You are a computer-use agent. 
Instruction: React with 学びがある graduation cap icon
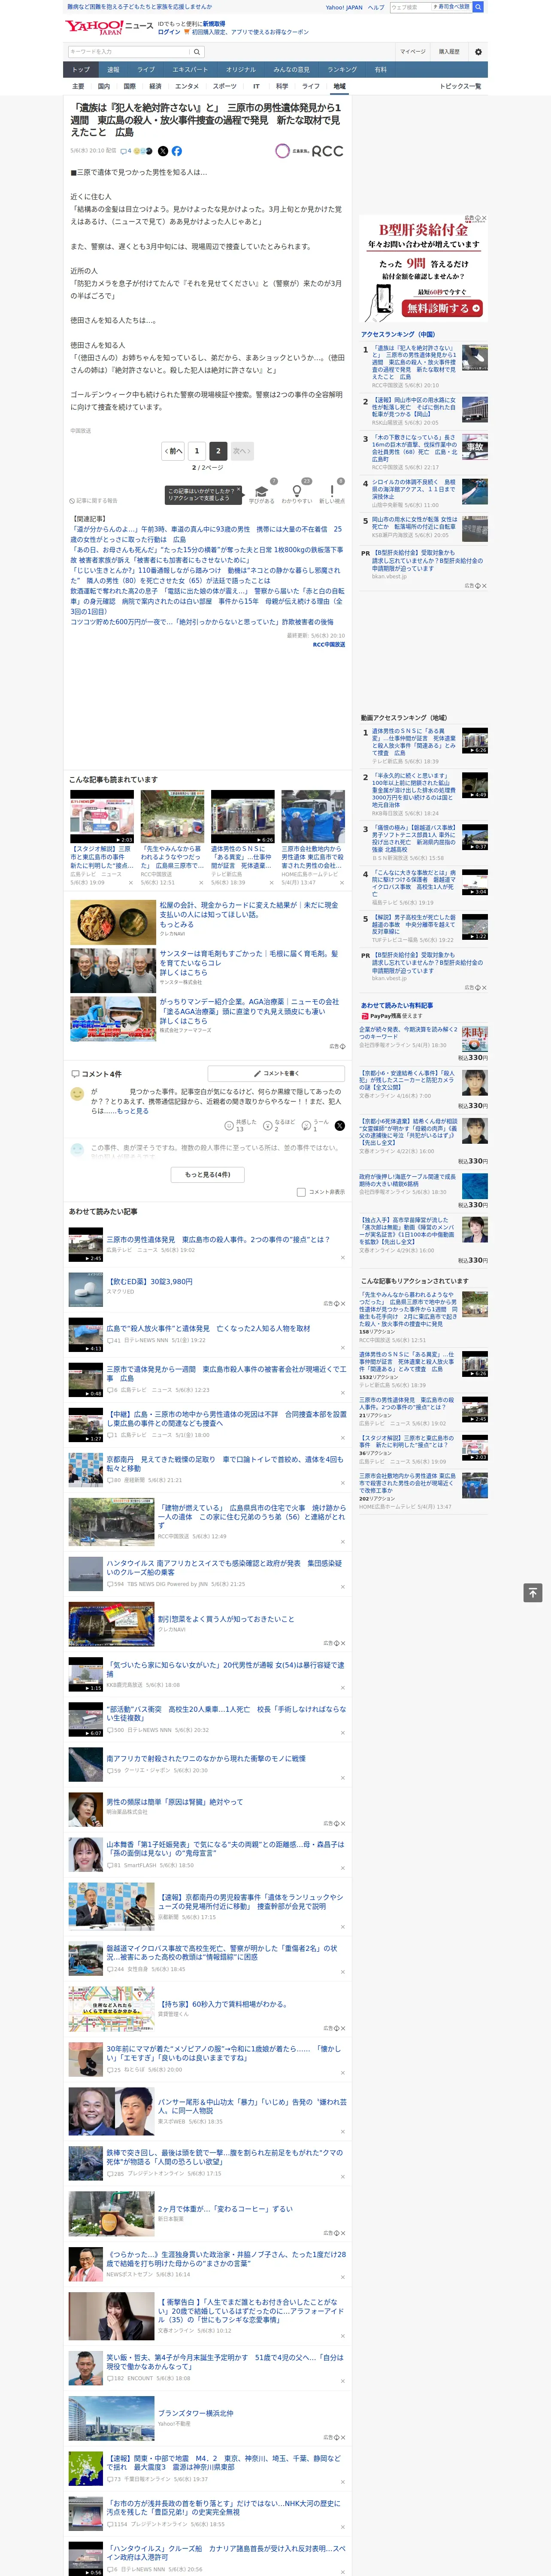click(262, 491)
